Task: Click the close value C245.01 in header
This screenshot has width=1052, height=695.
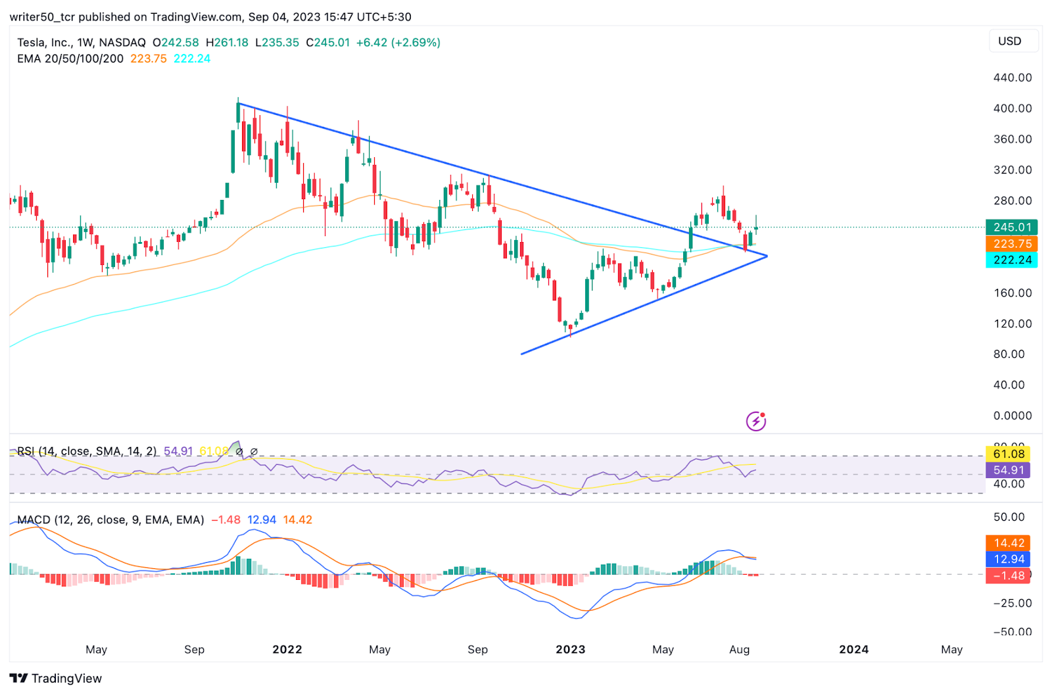Action: coord(328,43)
